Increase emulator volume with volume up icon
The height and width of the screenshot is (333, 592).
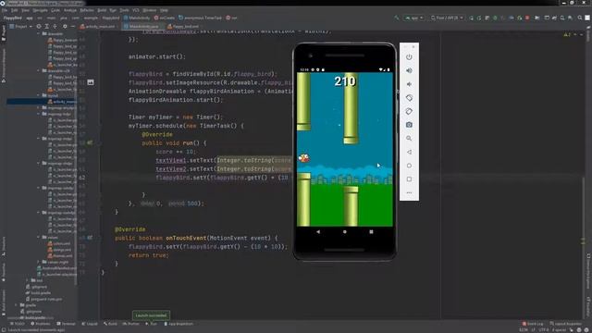click(x=409, y=70)
